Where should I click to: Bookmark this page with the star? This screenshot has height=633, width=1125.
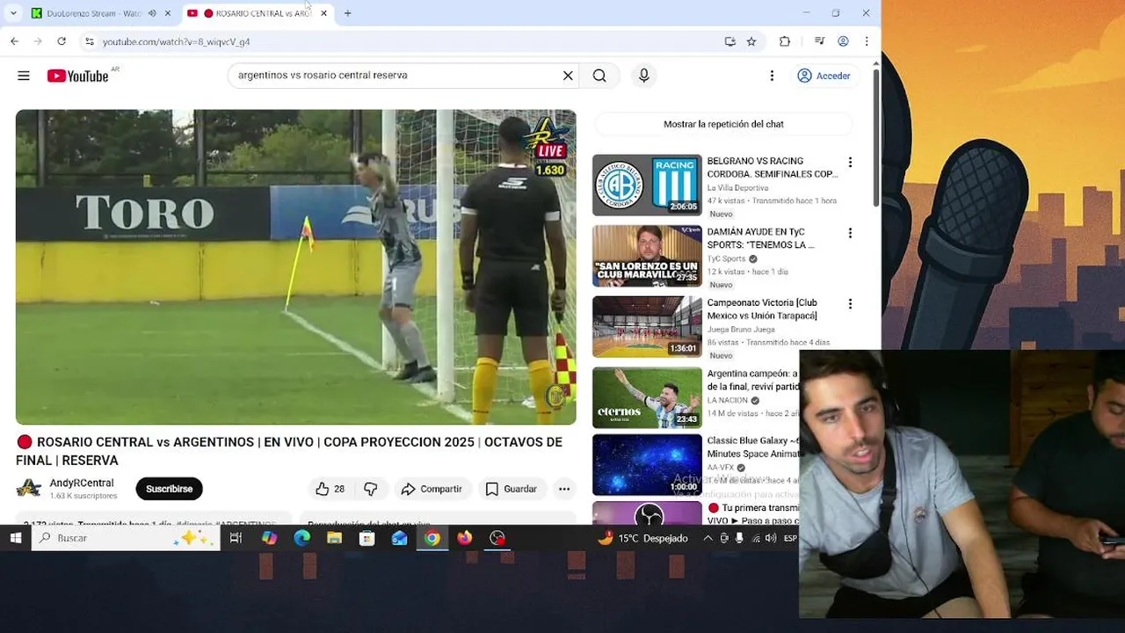pos(751,41)
